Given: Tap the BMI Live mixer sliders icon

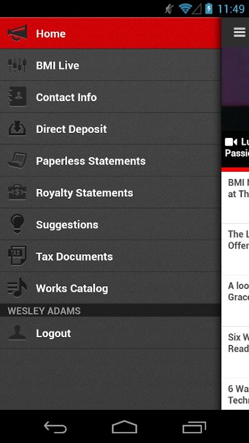Looking at the screenshot, I should 18,65.
